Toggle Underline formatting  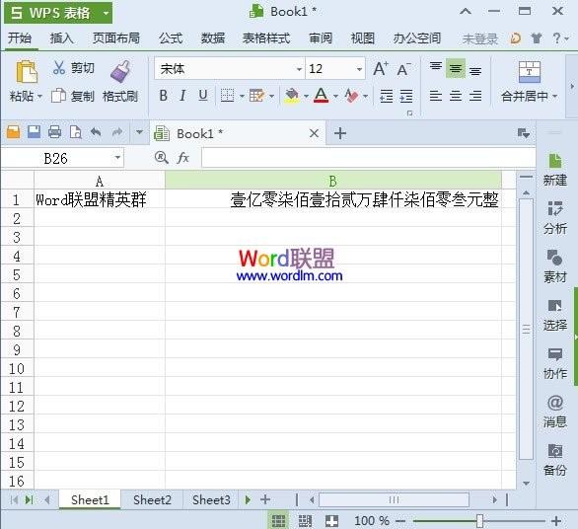pos(203,96)
